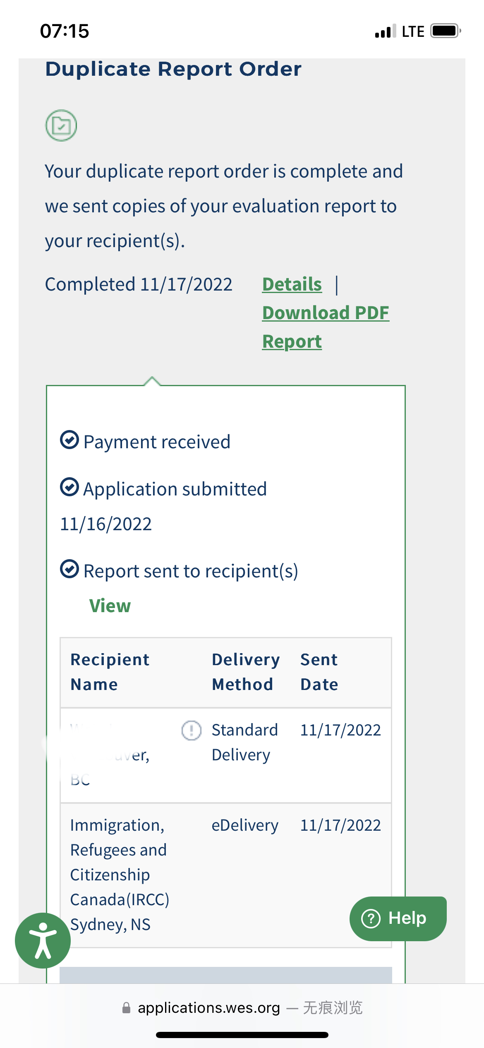484x1048 pixels.
Task: Select the Sent Date column header
Action: [319, 672]
